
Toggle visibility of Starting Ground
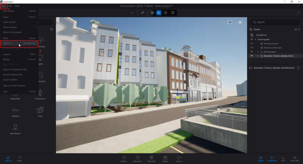point(252,44)
